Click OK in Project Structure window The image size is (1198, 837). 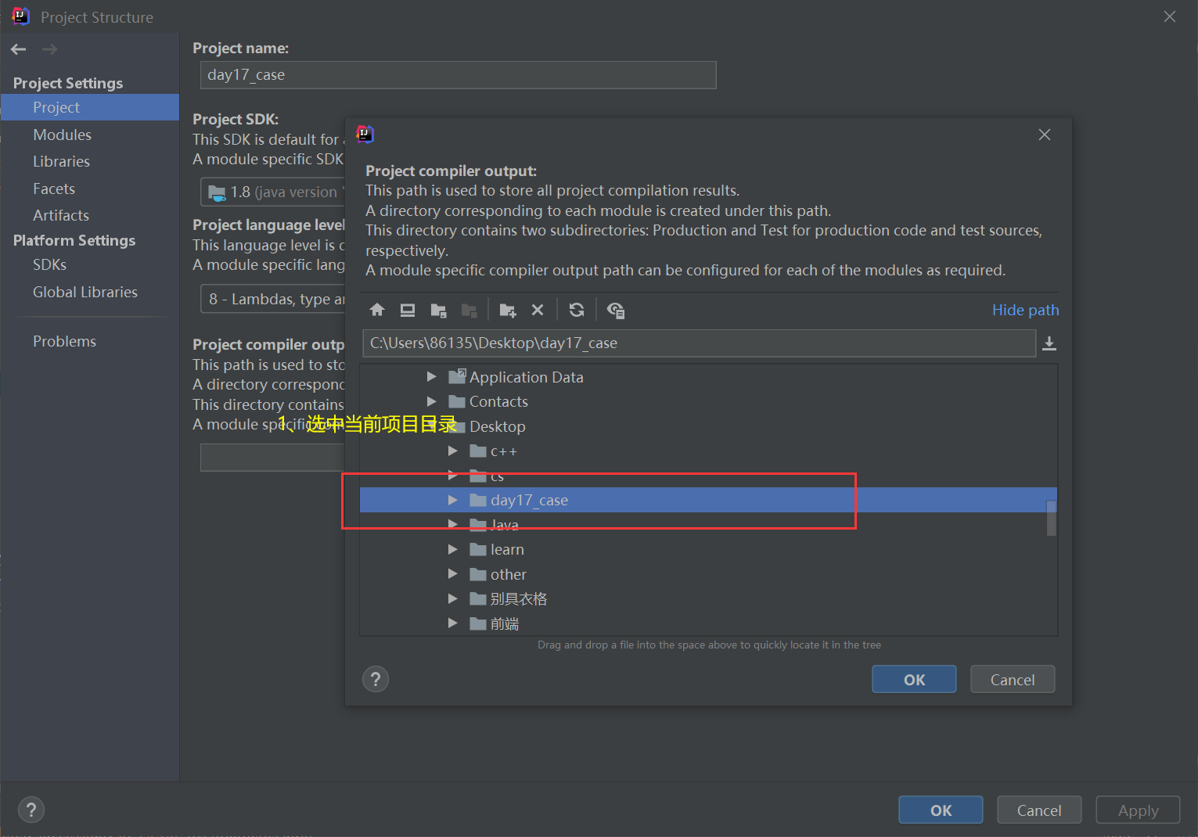tap(941, 810)
